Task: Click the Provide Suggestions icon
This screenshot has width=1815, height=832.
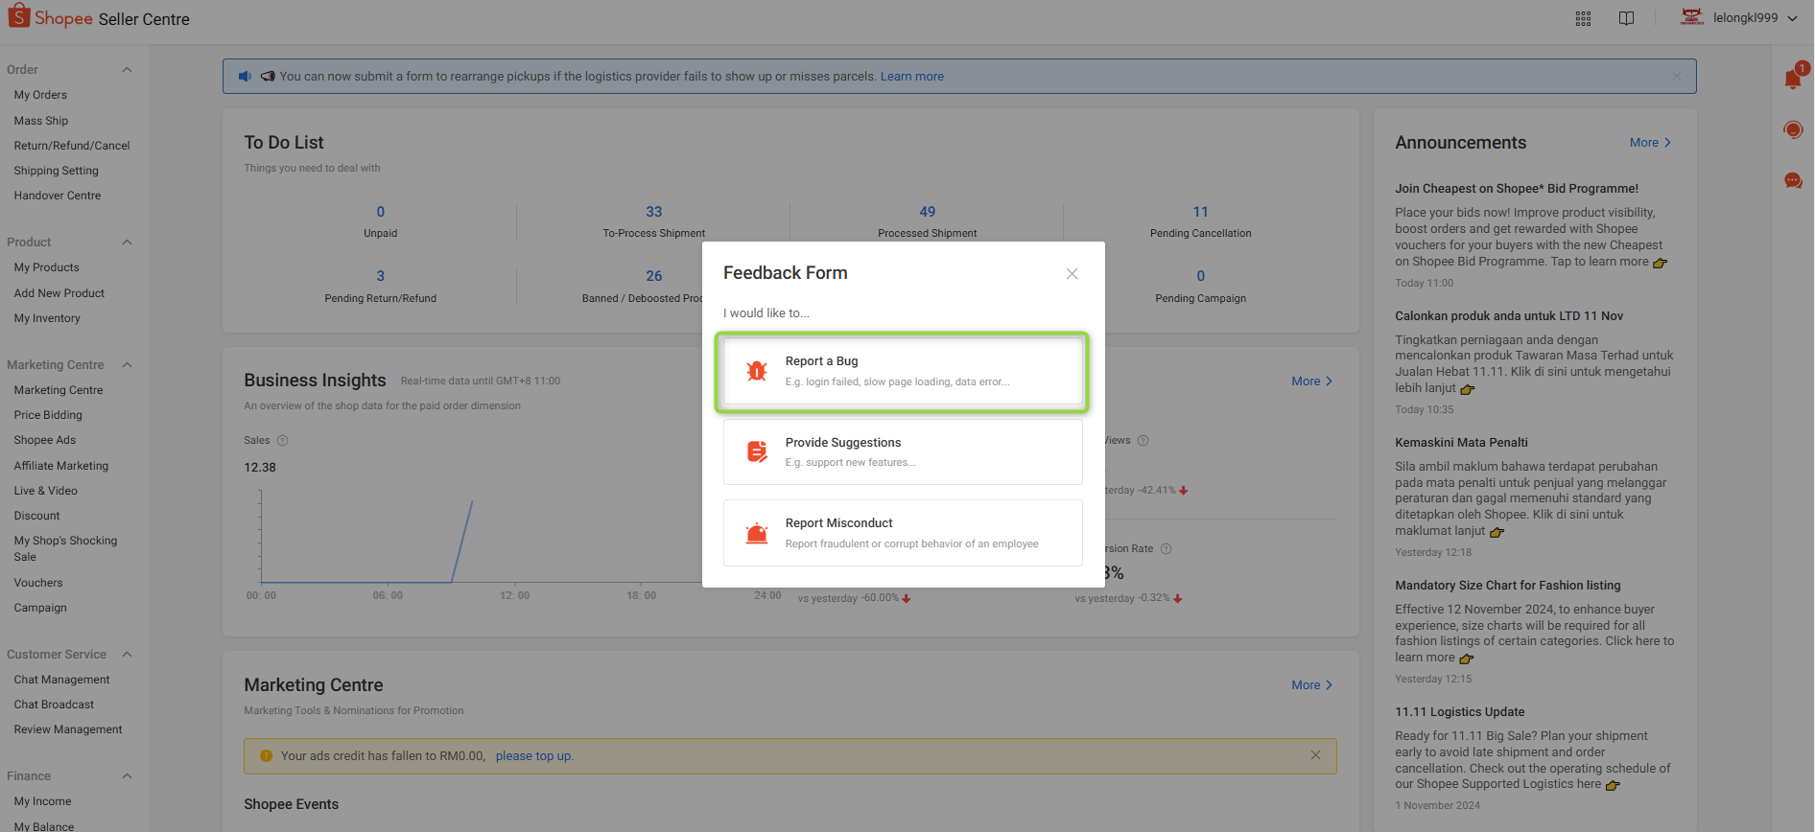Action: click(x=757, y=451)
